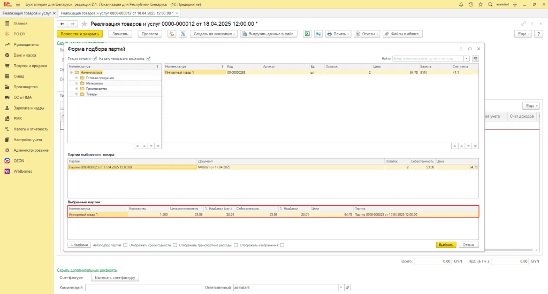Image resolution: width=548 pixels, height=294 pixels.
Task: Click the Администрирование gear icon
Action: click(7, 150)
